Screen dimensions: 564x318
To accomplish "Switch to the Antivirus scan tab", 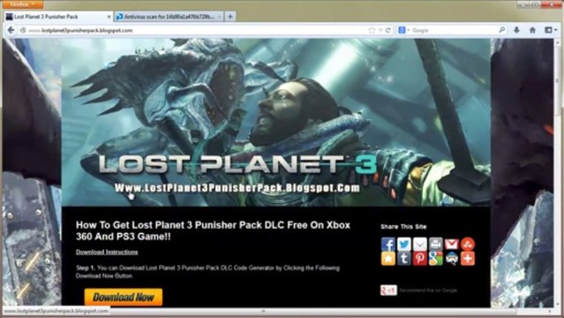I will [x=169, y=17].
